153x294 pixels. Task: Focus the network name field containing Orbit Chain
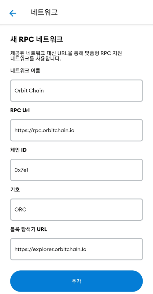pos(76,91)
